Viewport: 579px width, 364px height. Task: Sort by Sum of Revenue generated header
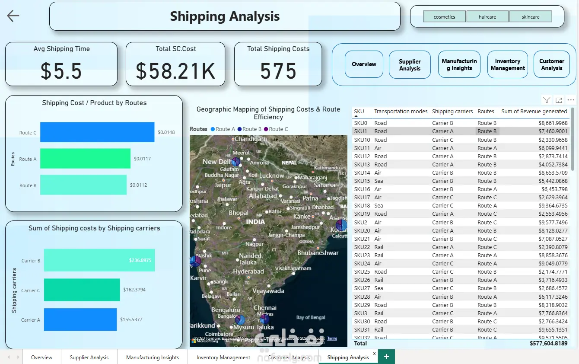coord(534,112)
